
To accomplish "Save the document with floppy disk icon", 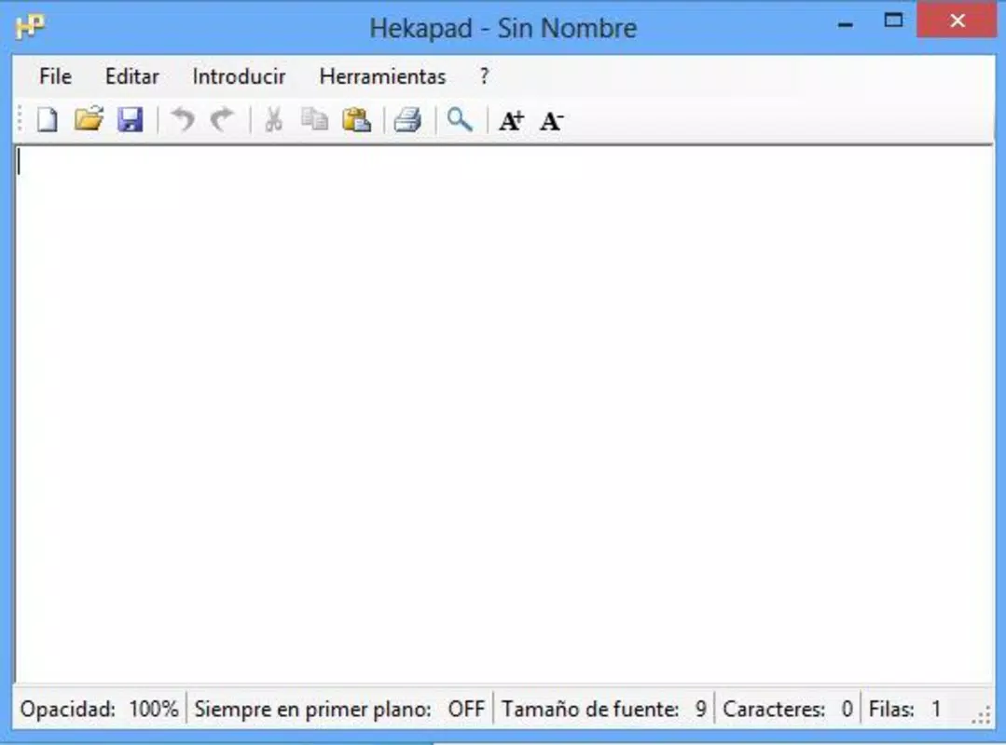I will [x=131, y=120].
